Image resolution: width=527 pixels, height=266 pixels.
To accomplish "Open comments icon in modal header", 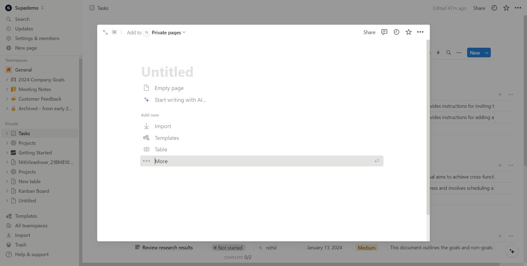I will click(x=384, y=32).
